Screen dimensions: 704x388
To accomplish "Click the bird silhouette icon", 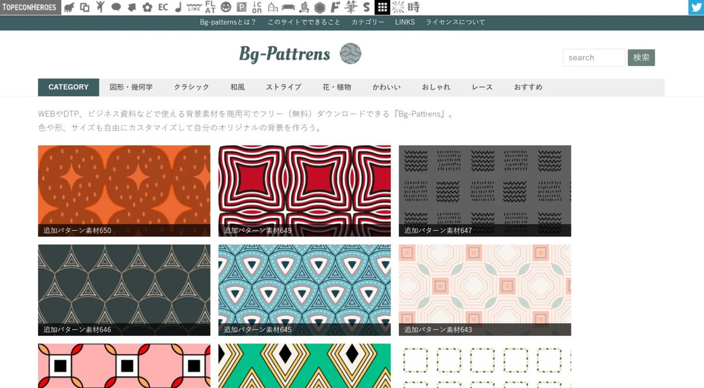I will 304,8.
